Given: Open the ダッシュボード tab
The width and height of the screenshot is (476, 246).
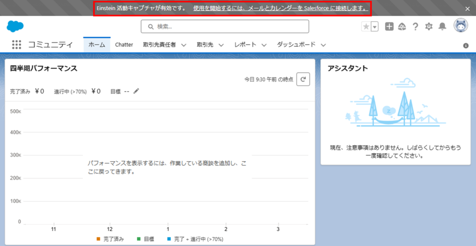Looking at the screenshot, I should coord(296,45).
